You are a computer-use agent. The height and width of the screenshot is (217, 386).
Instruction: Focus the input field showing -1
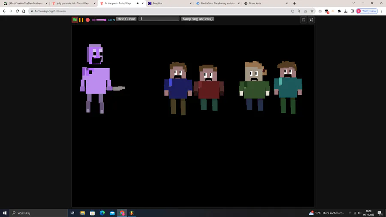coord(159,19)
